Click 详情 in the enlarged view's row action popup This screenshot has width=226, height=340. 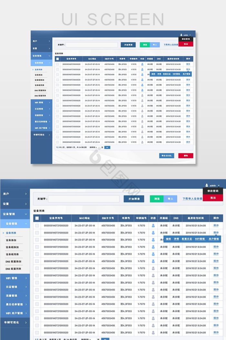click(x=176, y=239)
